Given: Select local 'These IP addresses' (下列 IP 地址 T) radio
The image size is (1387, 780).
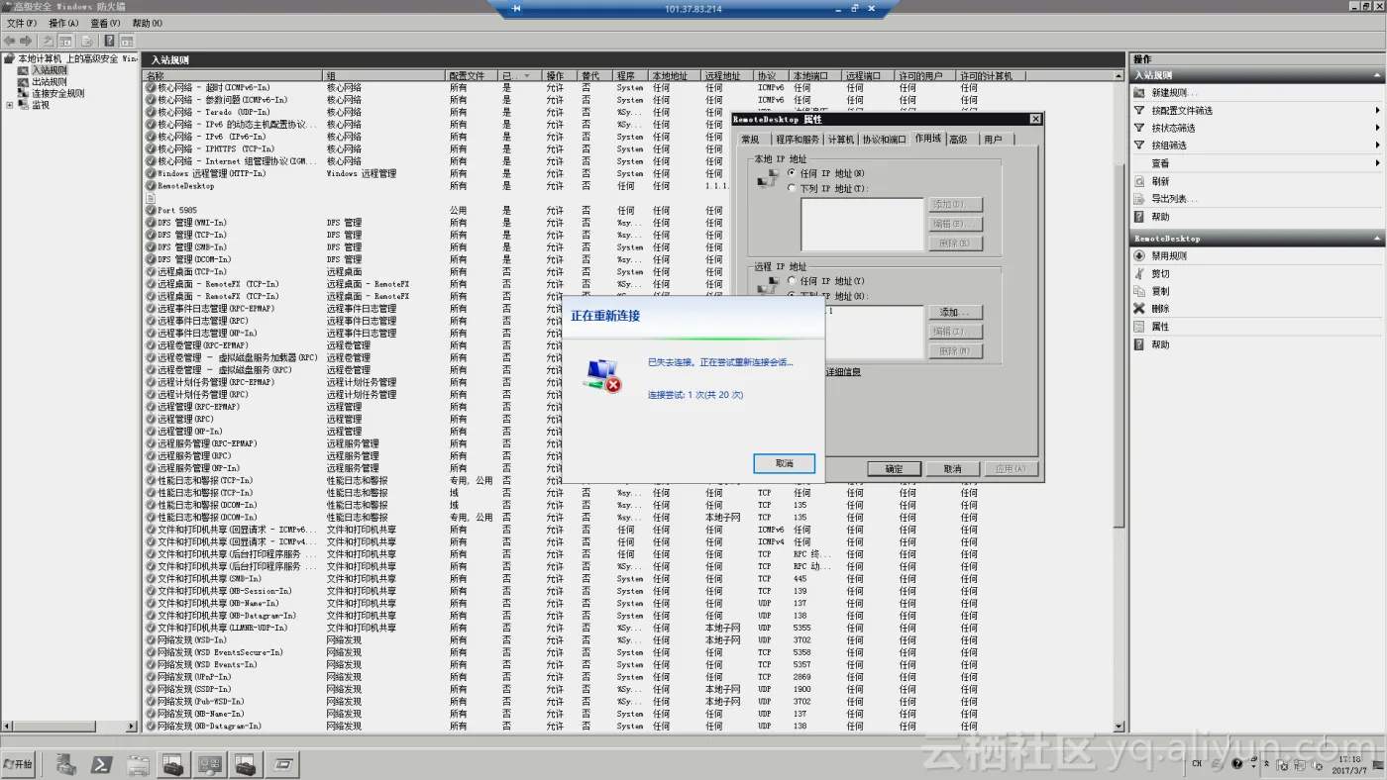Looking at the screenshot, I should [x=792, y=188].
